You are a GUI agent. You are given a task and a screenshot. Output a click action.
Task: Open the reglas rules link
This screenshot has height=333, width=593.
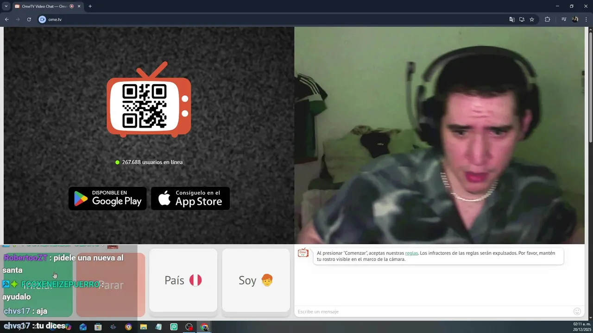(411, 253)
